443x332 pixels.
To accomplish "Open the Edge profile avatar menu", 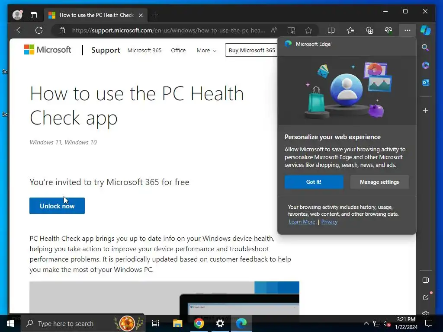I will [17, 15].
